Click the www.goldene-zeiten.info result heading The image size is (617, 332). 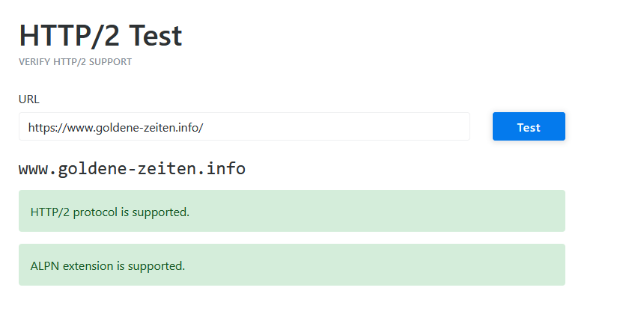[132, 169]
